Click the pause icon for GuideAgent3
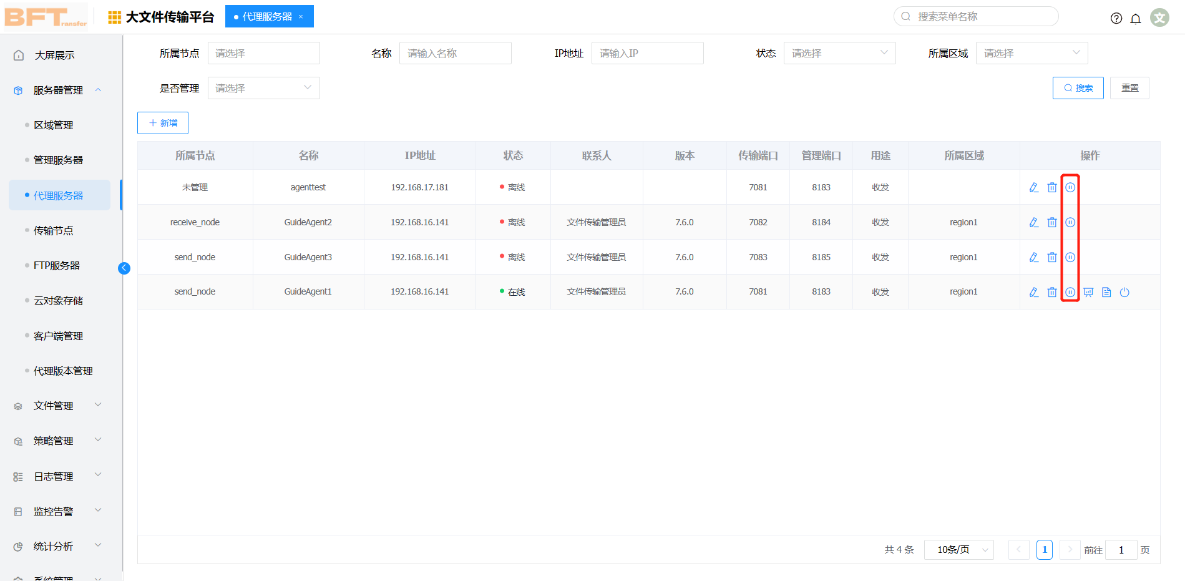Image resolution: width=1185 pixels, height=581 pixels. click(x=1070, y=257)
